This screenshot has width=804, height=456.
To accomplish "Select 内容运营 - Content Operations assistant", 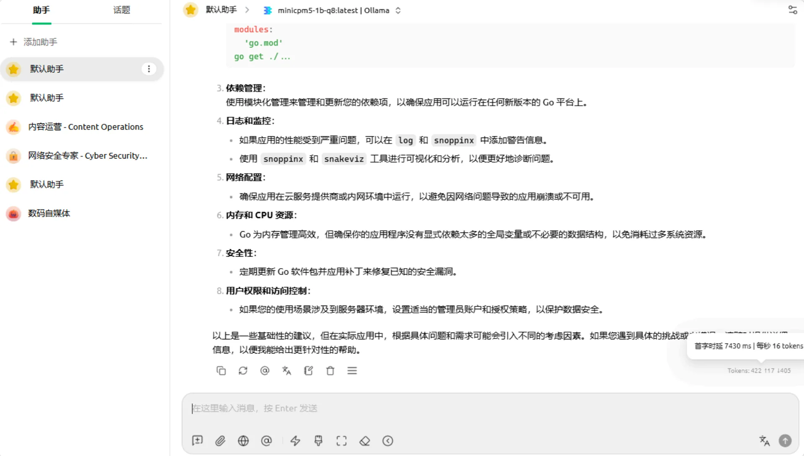I will [x=82, y=127].
